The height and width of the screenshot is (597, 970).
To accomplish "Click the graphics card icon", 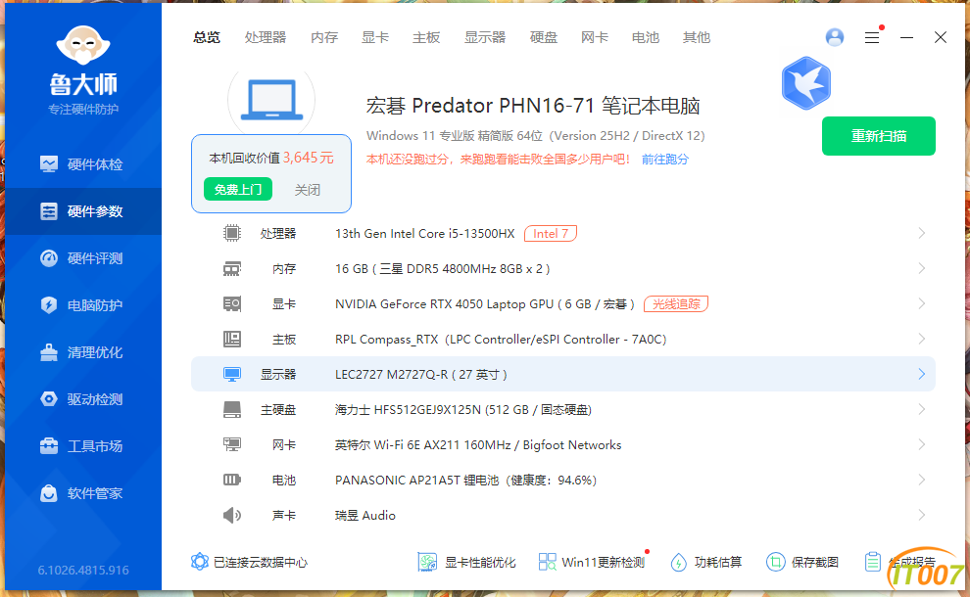I will click(x=232, y=304).
